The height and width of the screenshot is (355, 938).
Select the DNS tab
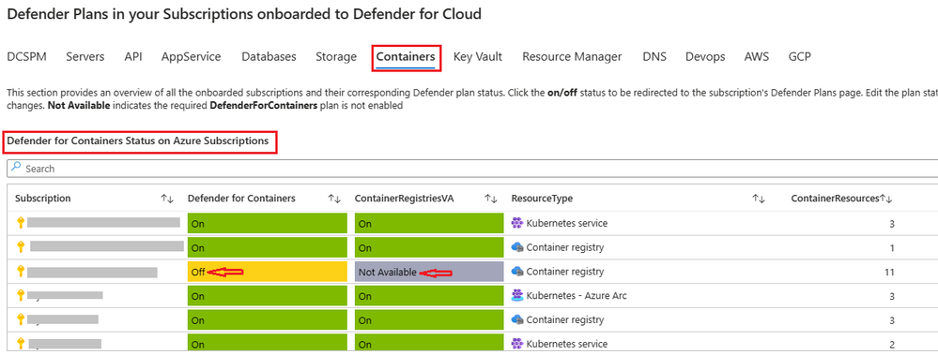click(x=654, y=57)
